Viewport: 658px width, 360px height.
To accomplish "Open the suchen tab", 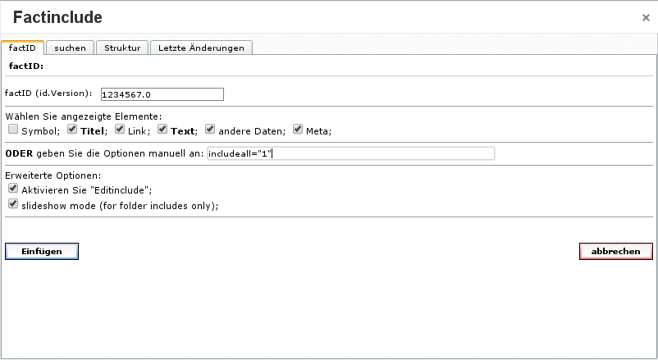I will pos(70,48).
